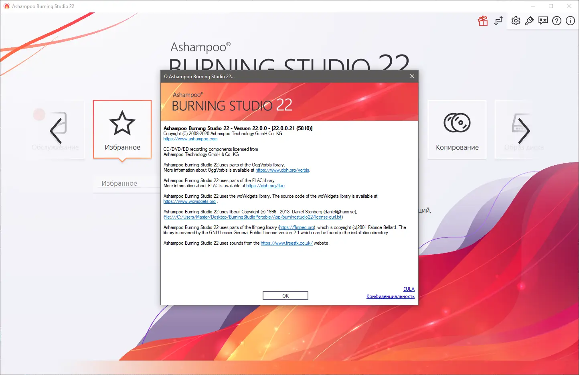Click the paintbrush theme icon
Screen dimensions: 579x375
coord(529,21)
